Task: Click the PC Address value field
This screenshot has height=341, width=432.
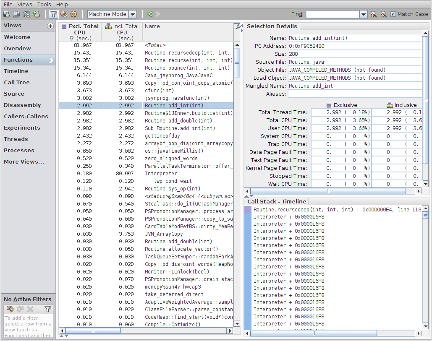Action: click(x=355, y=46)
